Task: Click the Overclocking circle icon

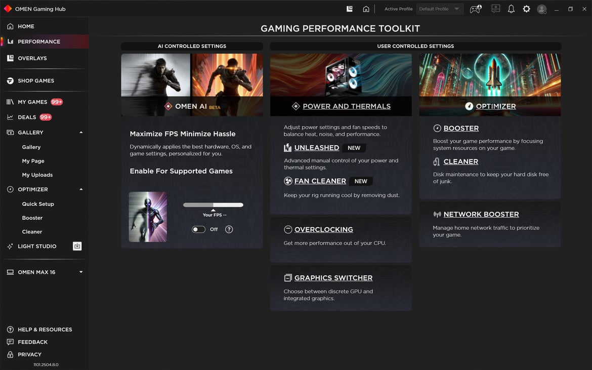Action: tap(288, 229)
